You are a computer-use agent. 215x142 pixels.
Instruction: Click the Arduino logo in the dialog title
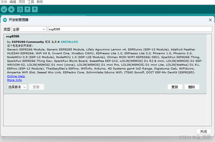tap(5, 20)
